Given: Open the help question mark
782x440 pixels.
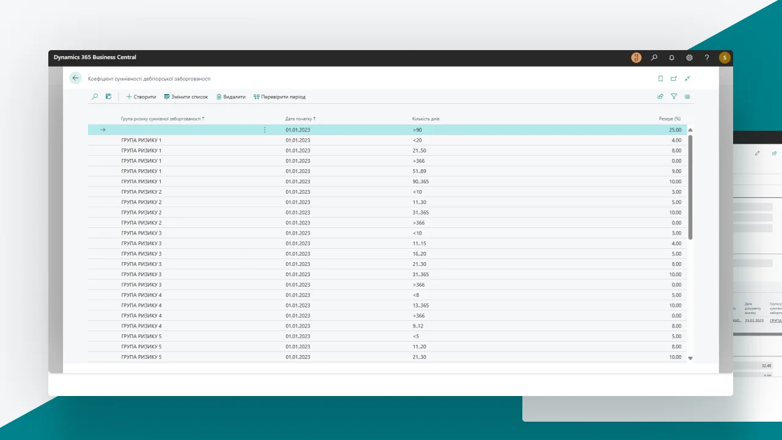Looking at the screenshot, I should tap(707, 57).
